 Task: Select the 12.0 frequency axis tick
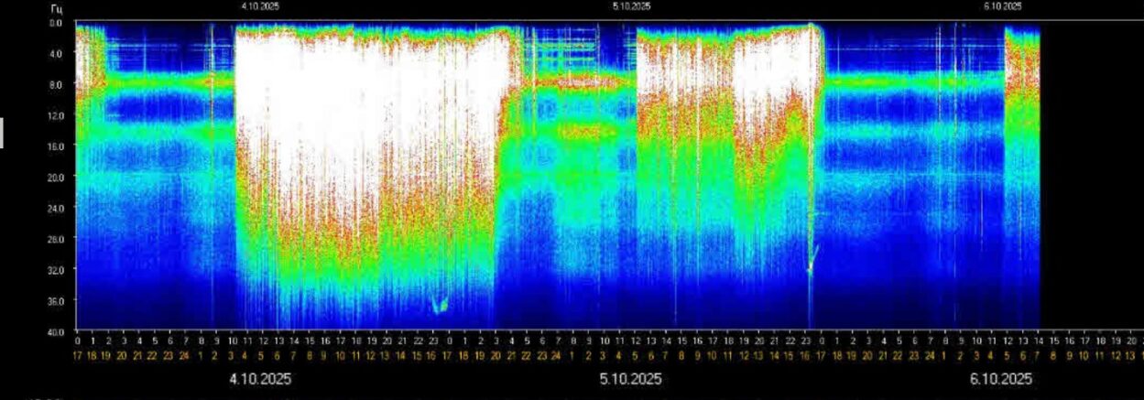click(55, 115)
